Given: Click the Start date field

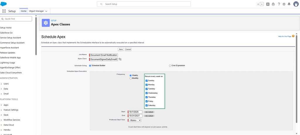Looking at the screenshot, I should [x=135, y=112].
